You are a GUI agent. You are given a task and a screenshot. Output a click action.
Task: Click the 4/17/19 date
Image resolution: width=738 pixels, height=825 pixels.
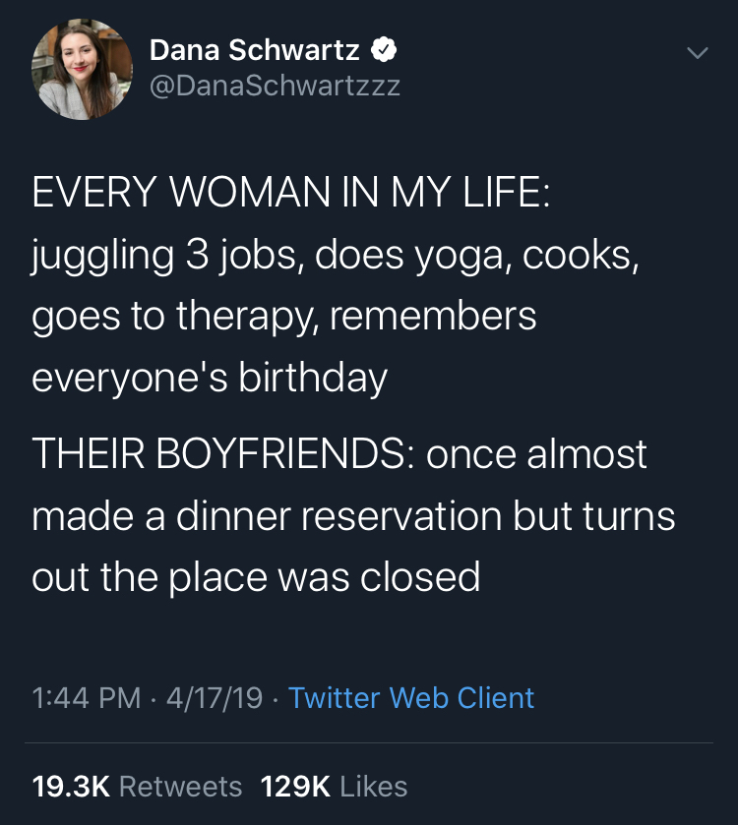[215, 698]
